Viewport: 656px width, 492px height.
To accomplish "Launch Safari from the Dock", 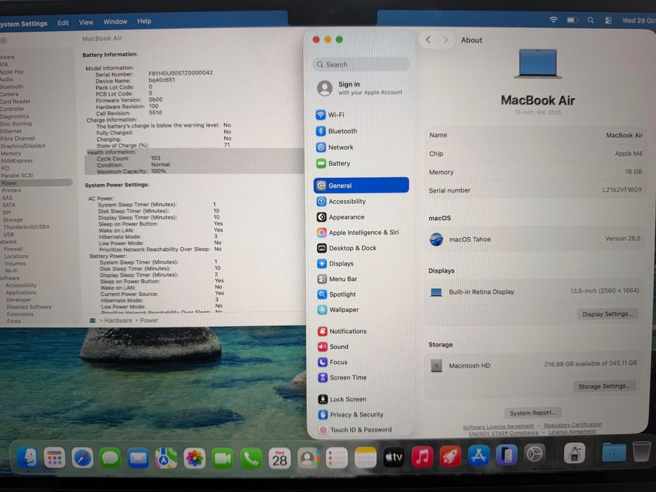I will 82,458.
